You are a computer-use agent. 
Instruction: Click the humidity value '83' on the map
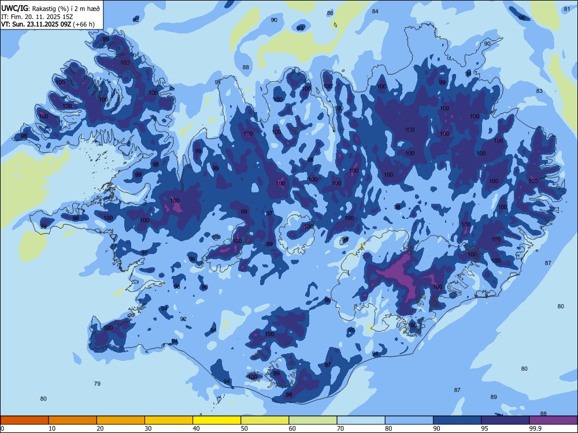point(539,91)
